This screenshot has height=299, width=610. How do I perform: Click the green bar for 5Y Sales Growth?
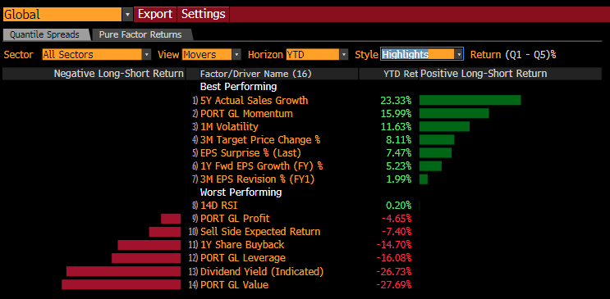pyautogui.click(x=470, y=100)
